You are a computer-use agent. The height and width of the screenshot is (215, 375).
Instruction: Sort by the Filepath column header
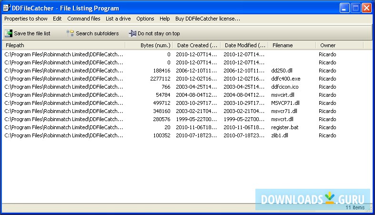64,45
